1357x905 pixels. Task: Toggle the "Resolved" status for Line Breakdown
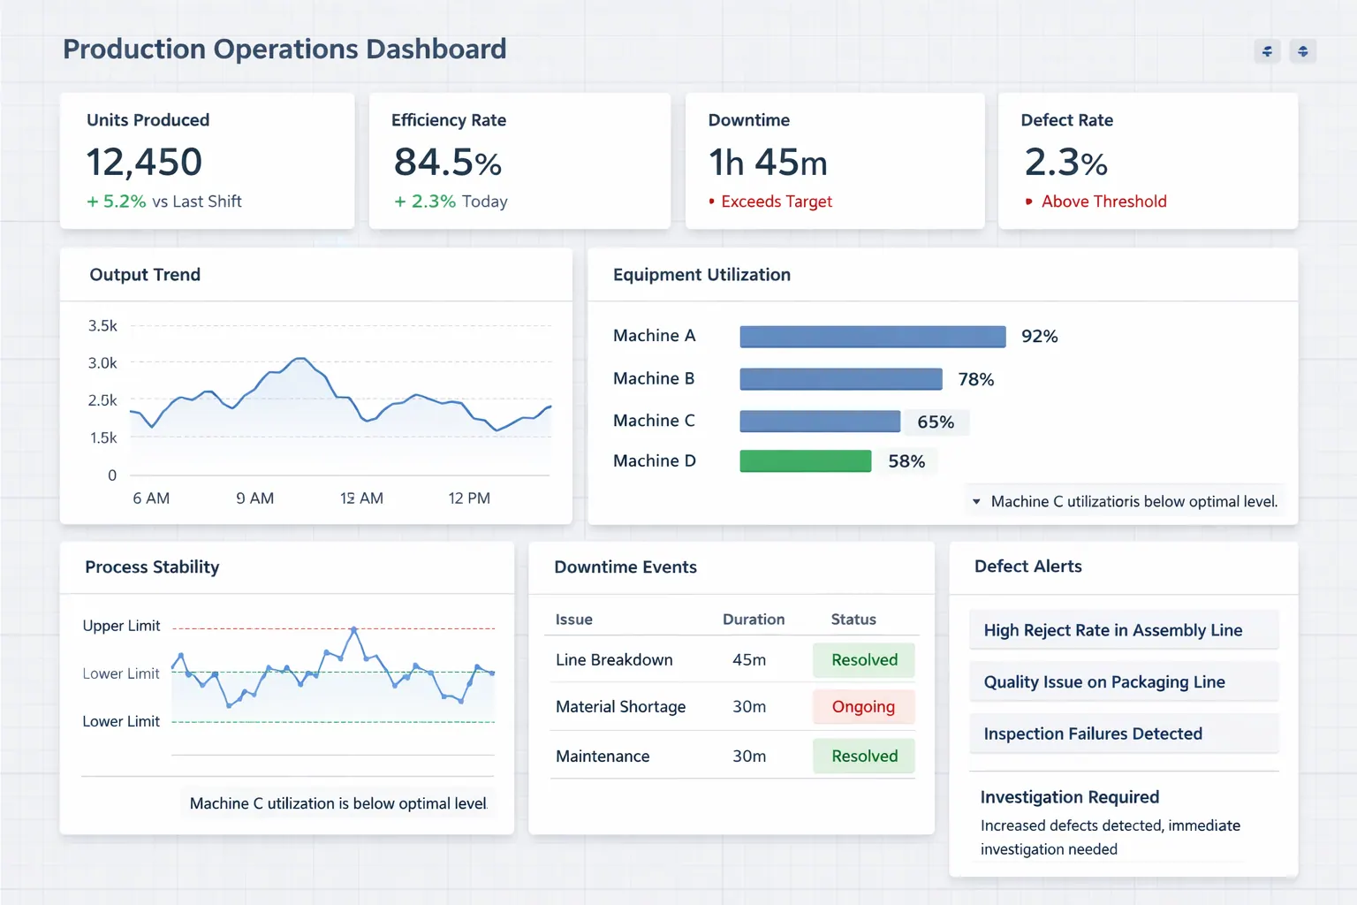863,659
